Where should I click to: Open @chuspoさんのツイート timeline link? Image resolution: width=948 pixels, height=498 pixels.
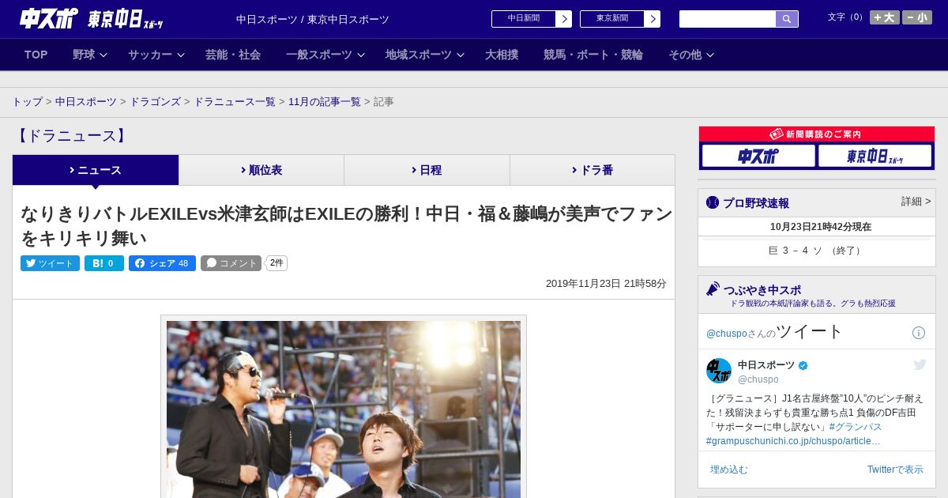click(x=775, y=332)
